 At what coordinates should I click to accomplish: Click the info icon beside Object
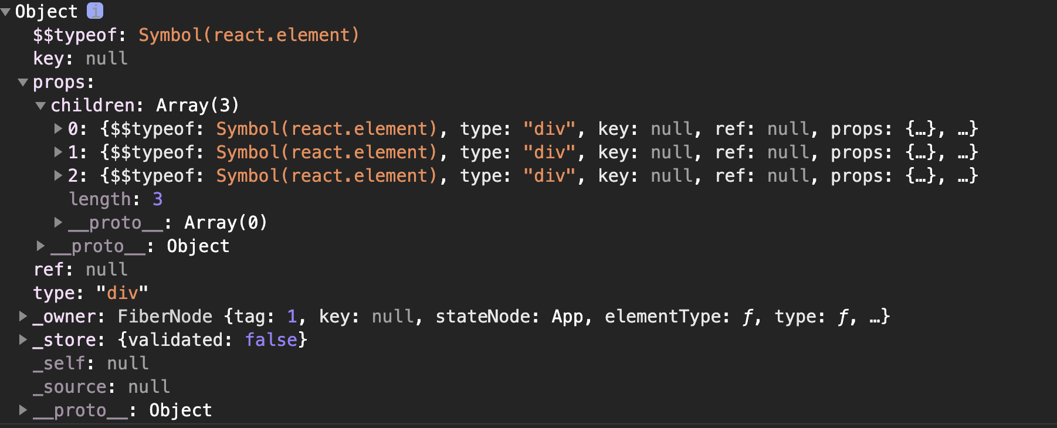pyautogui.click(x=95, y=11)
